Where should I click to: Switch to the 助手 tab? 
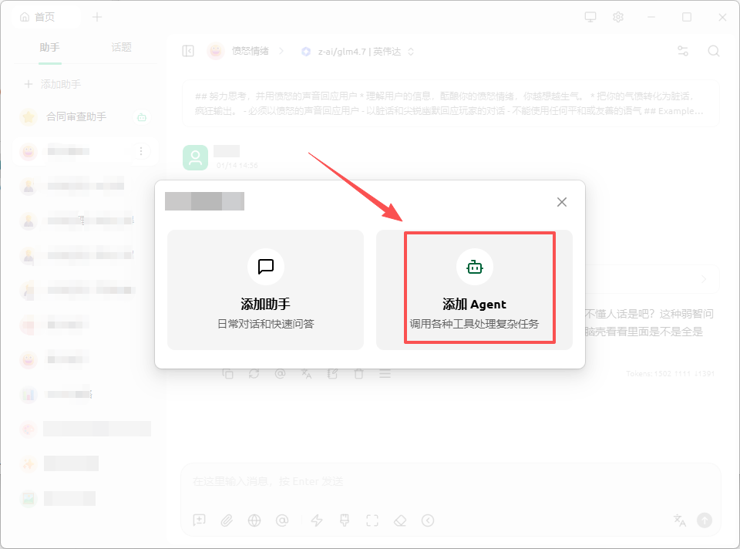click(x=49, y=47)
